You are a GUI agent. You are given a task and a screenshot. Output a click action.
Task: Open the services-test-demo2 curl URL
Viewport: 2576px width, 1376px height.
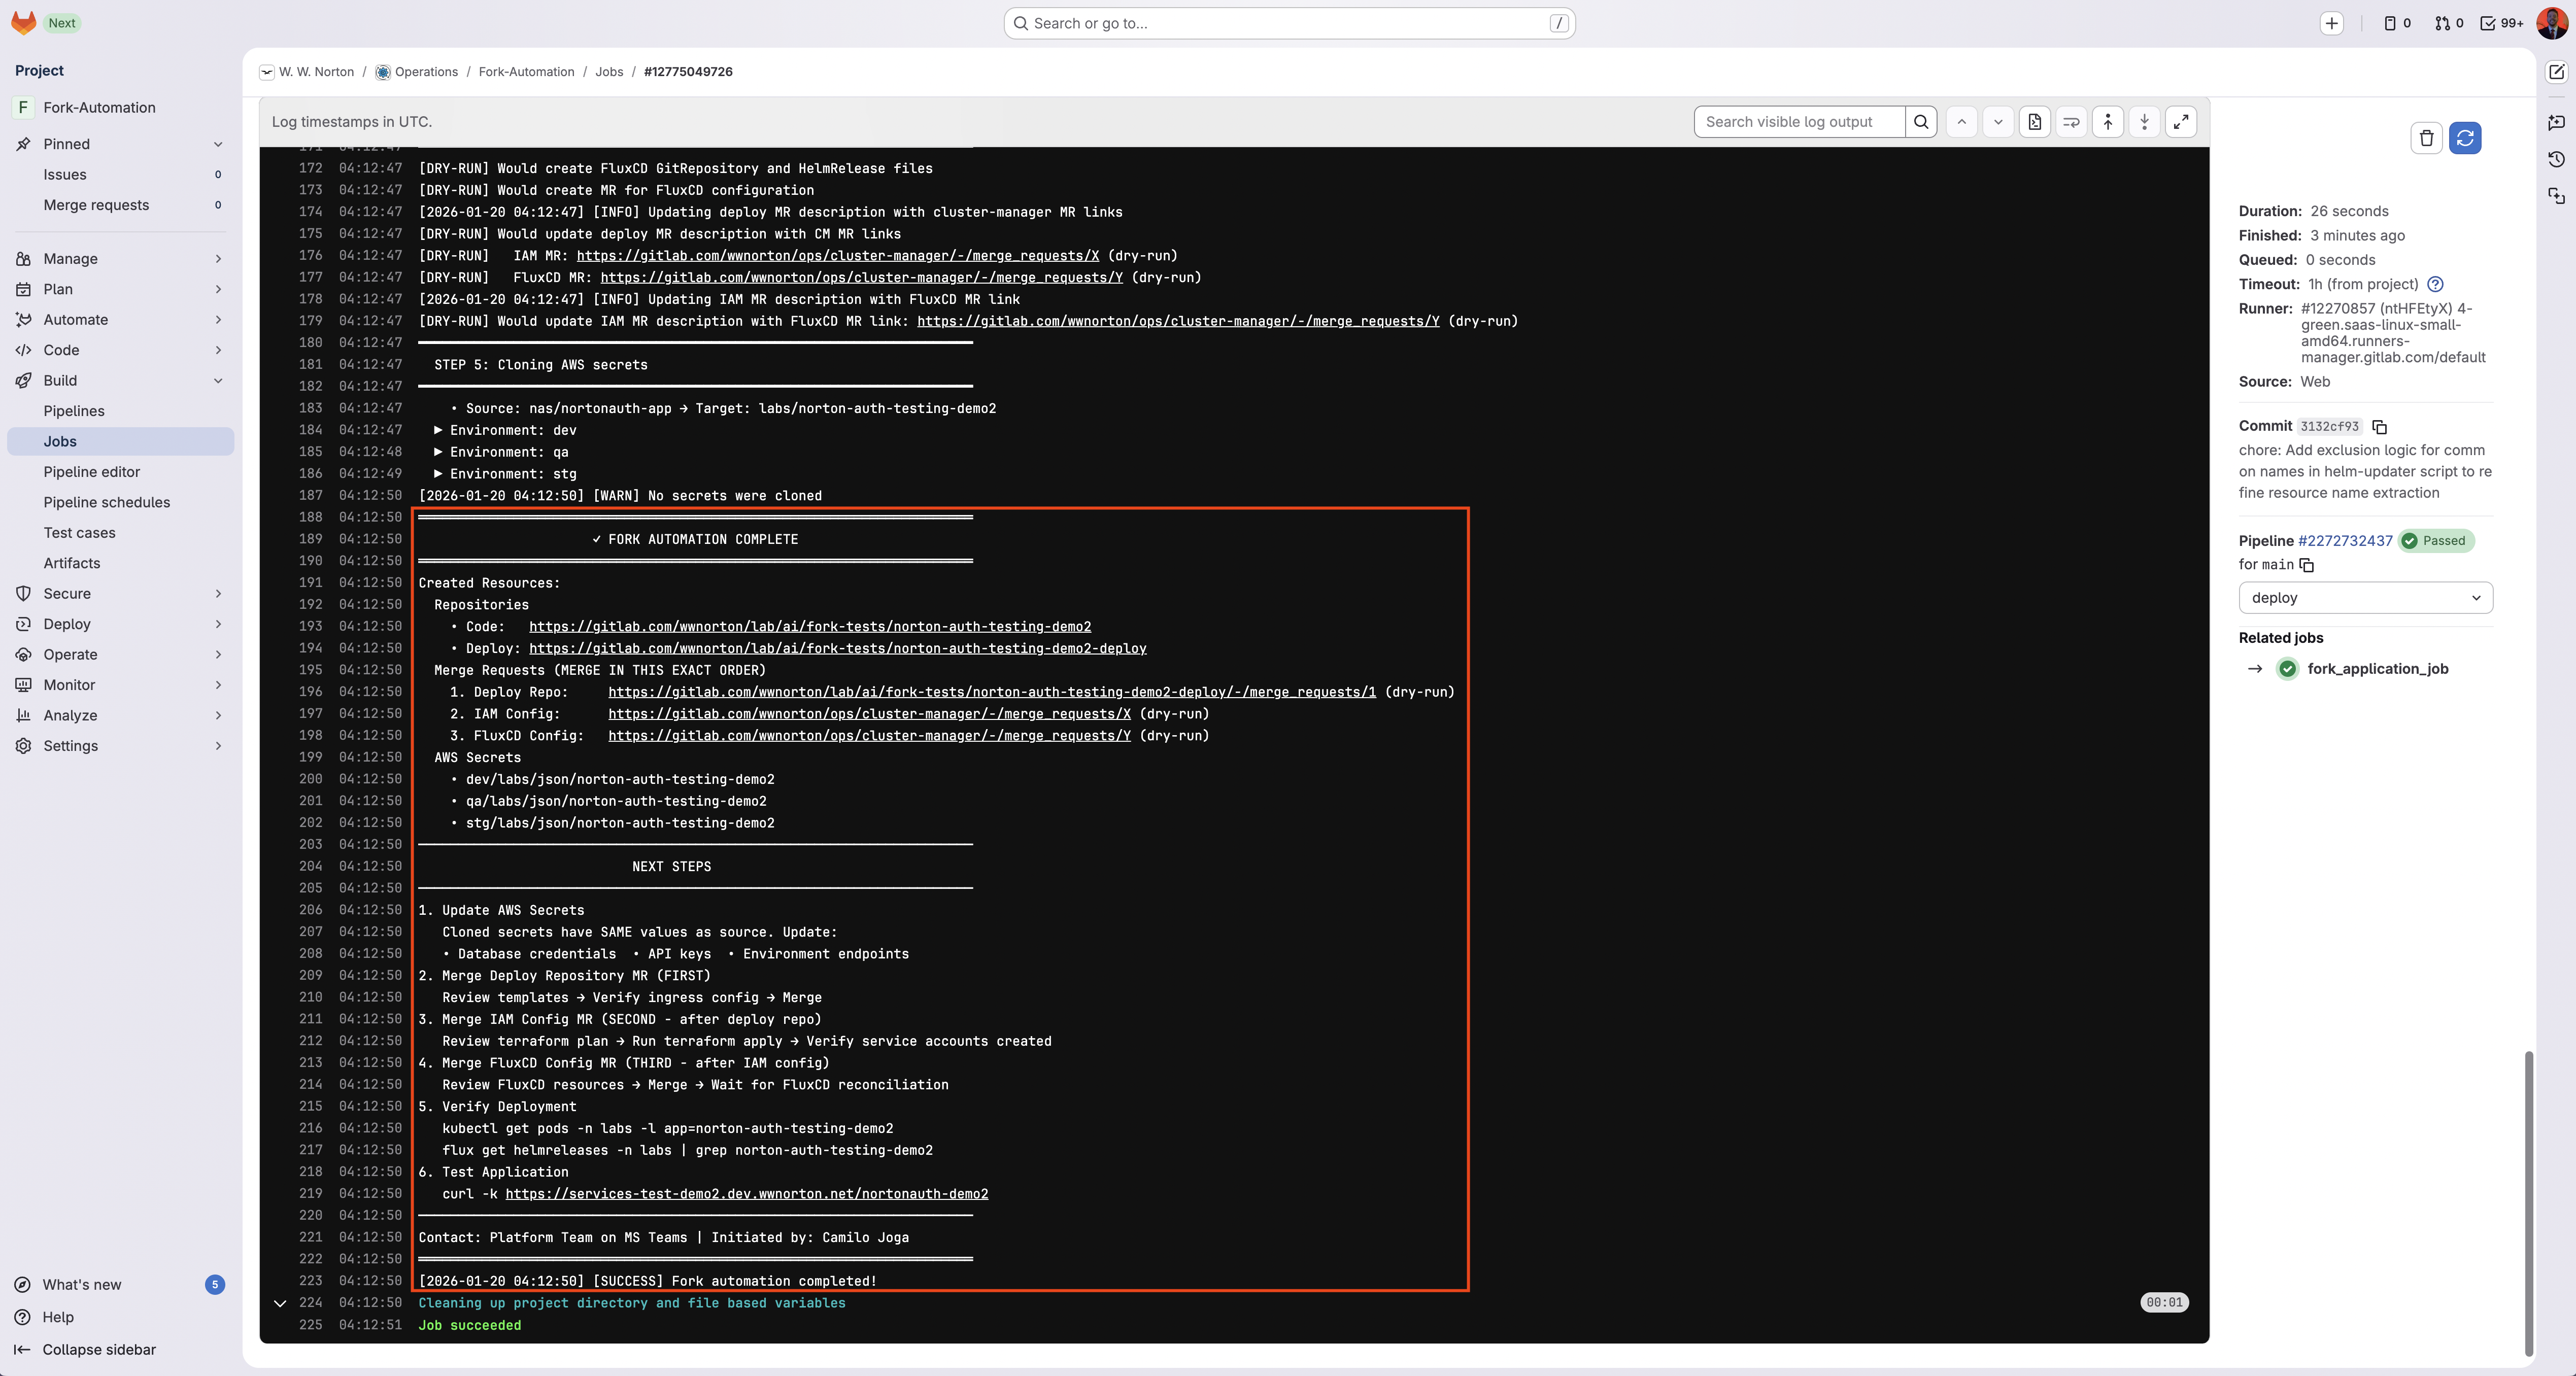[x=746, y=1194]
